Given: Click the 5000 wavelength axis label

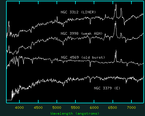Looking at the screenshot, I should (x=57, y=108).
